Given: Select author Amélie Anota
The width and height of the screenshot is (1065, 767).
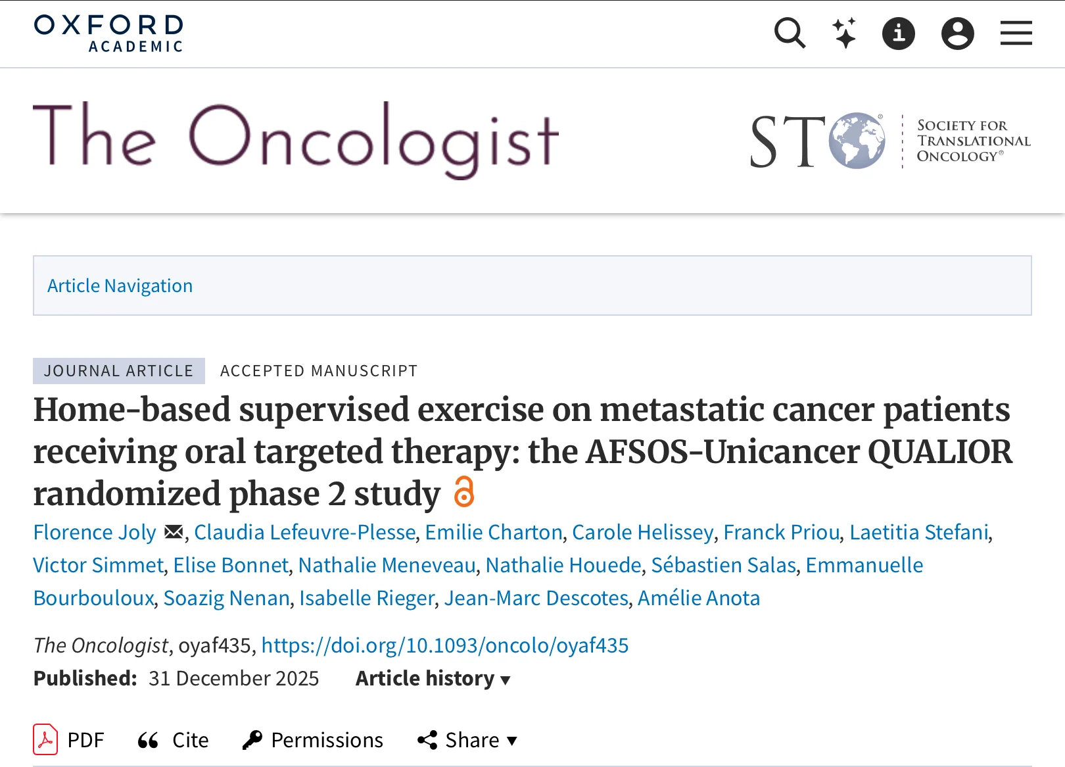Looking at the screenshot, I should 698,597.
